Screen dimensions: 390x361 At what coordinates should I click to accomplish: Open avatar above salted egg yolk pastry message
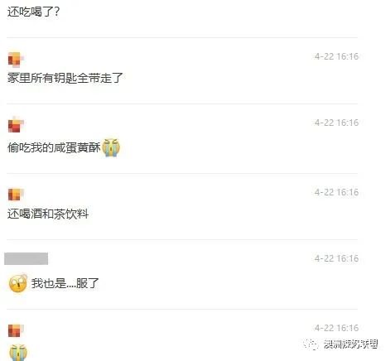tap(16, 125)
